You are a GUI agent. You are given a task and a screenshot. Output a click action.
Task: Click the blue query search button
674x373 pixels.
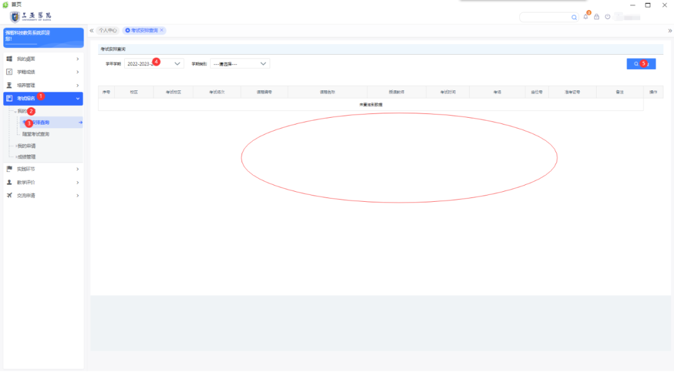tap(641, 64)
